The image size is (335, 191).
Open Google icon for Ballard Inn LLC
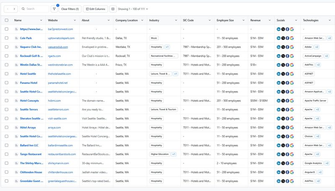[x=292, y=145]
